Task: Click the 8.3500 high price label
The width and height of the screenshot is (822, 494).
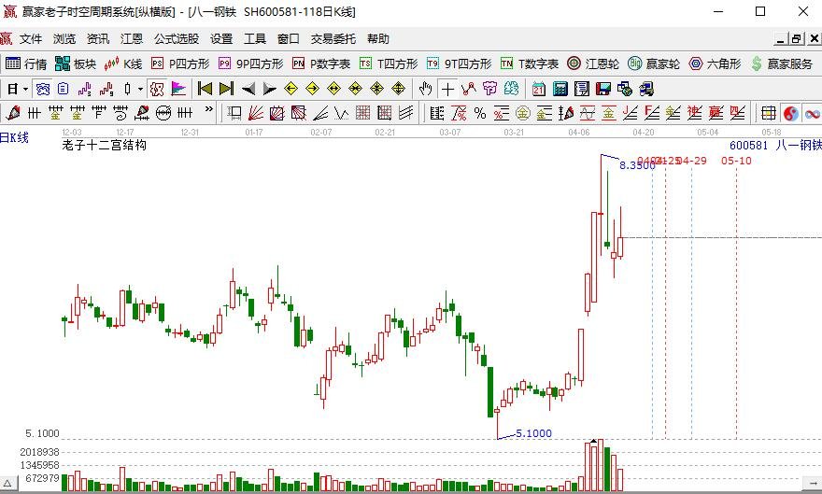Action: tap(637, 165)
